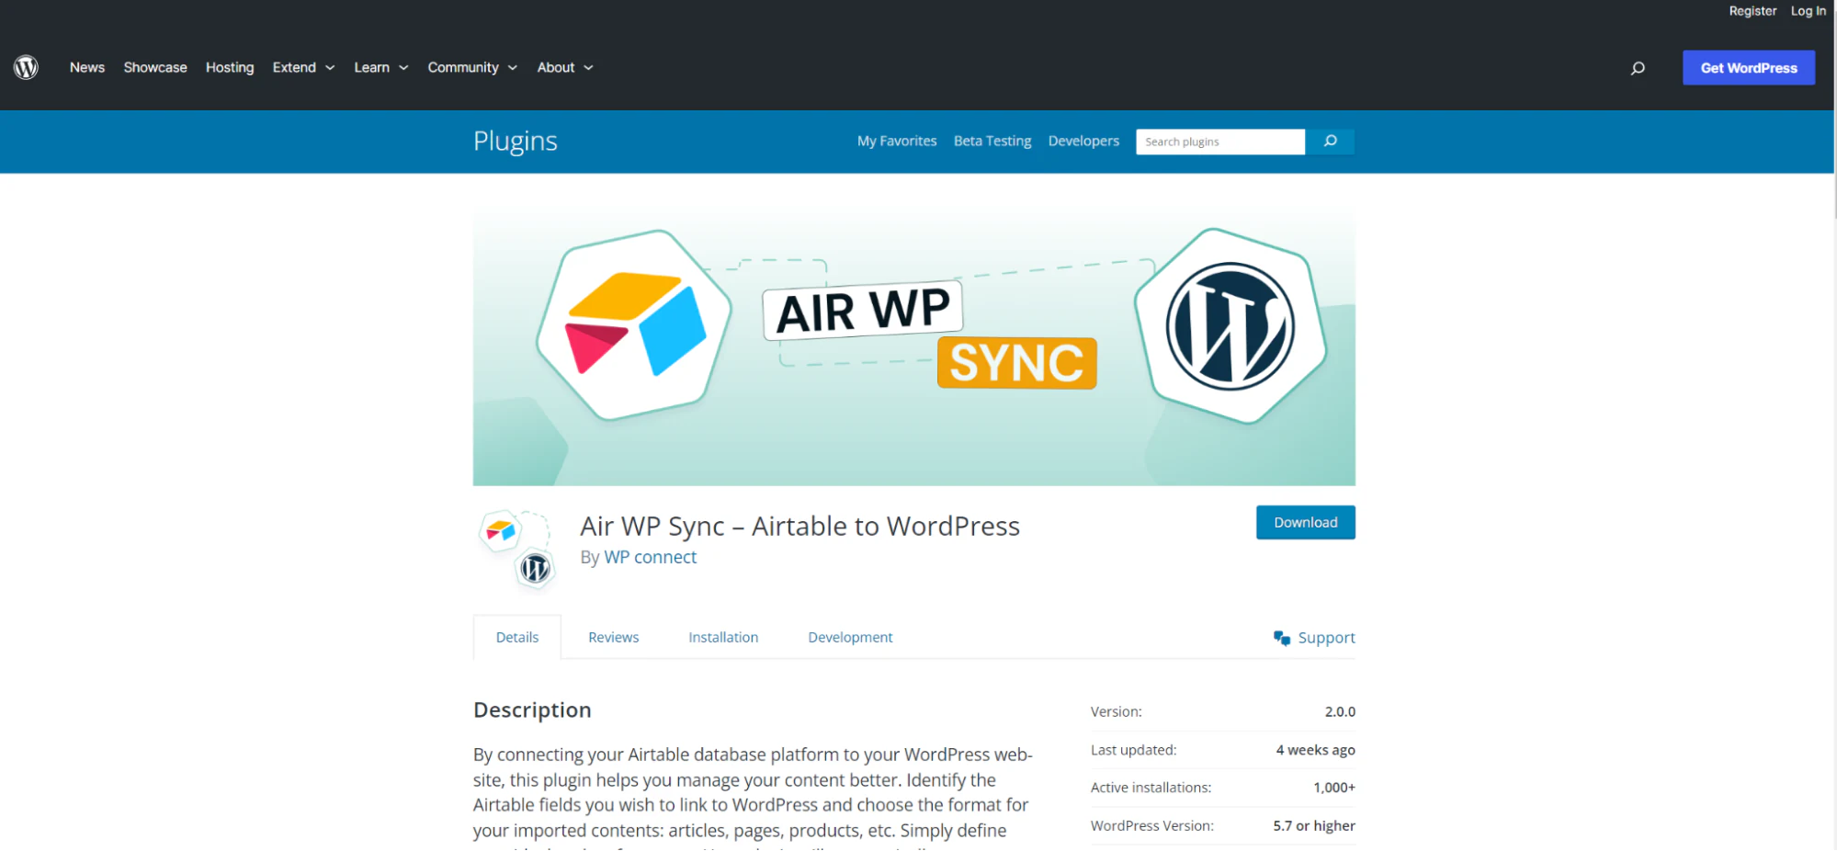
Task: Open the Register link
Action: click(1752, 11)
